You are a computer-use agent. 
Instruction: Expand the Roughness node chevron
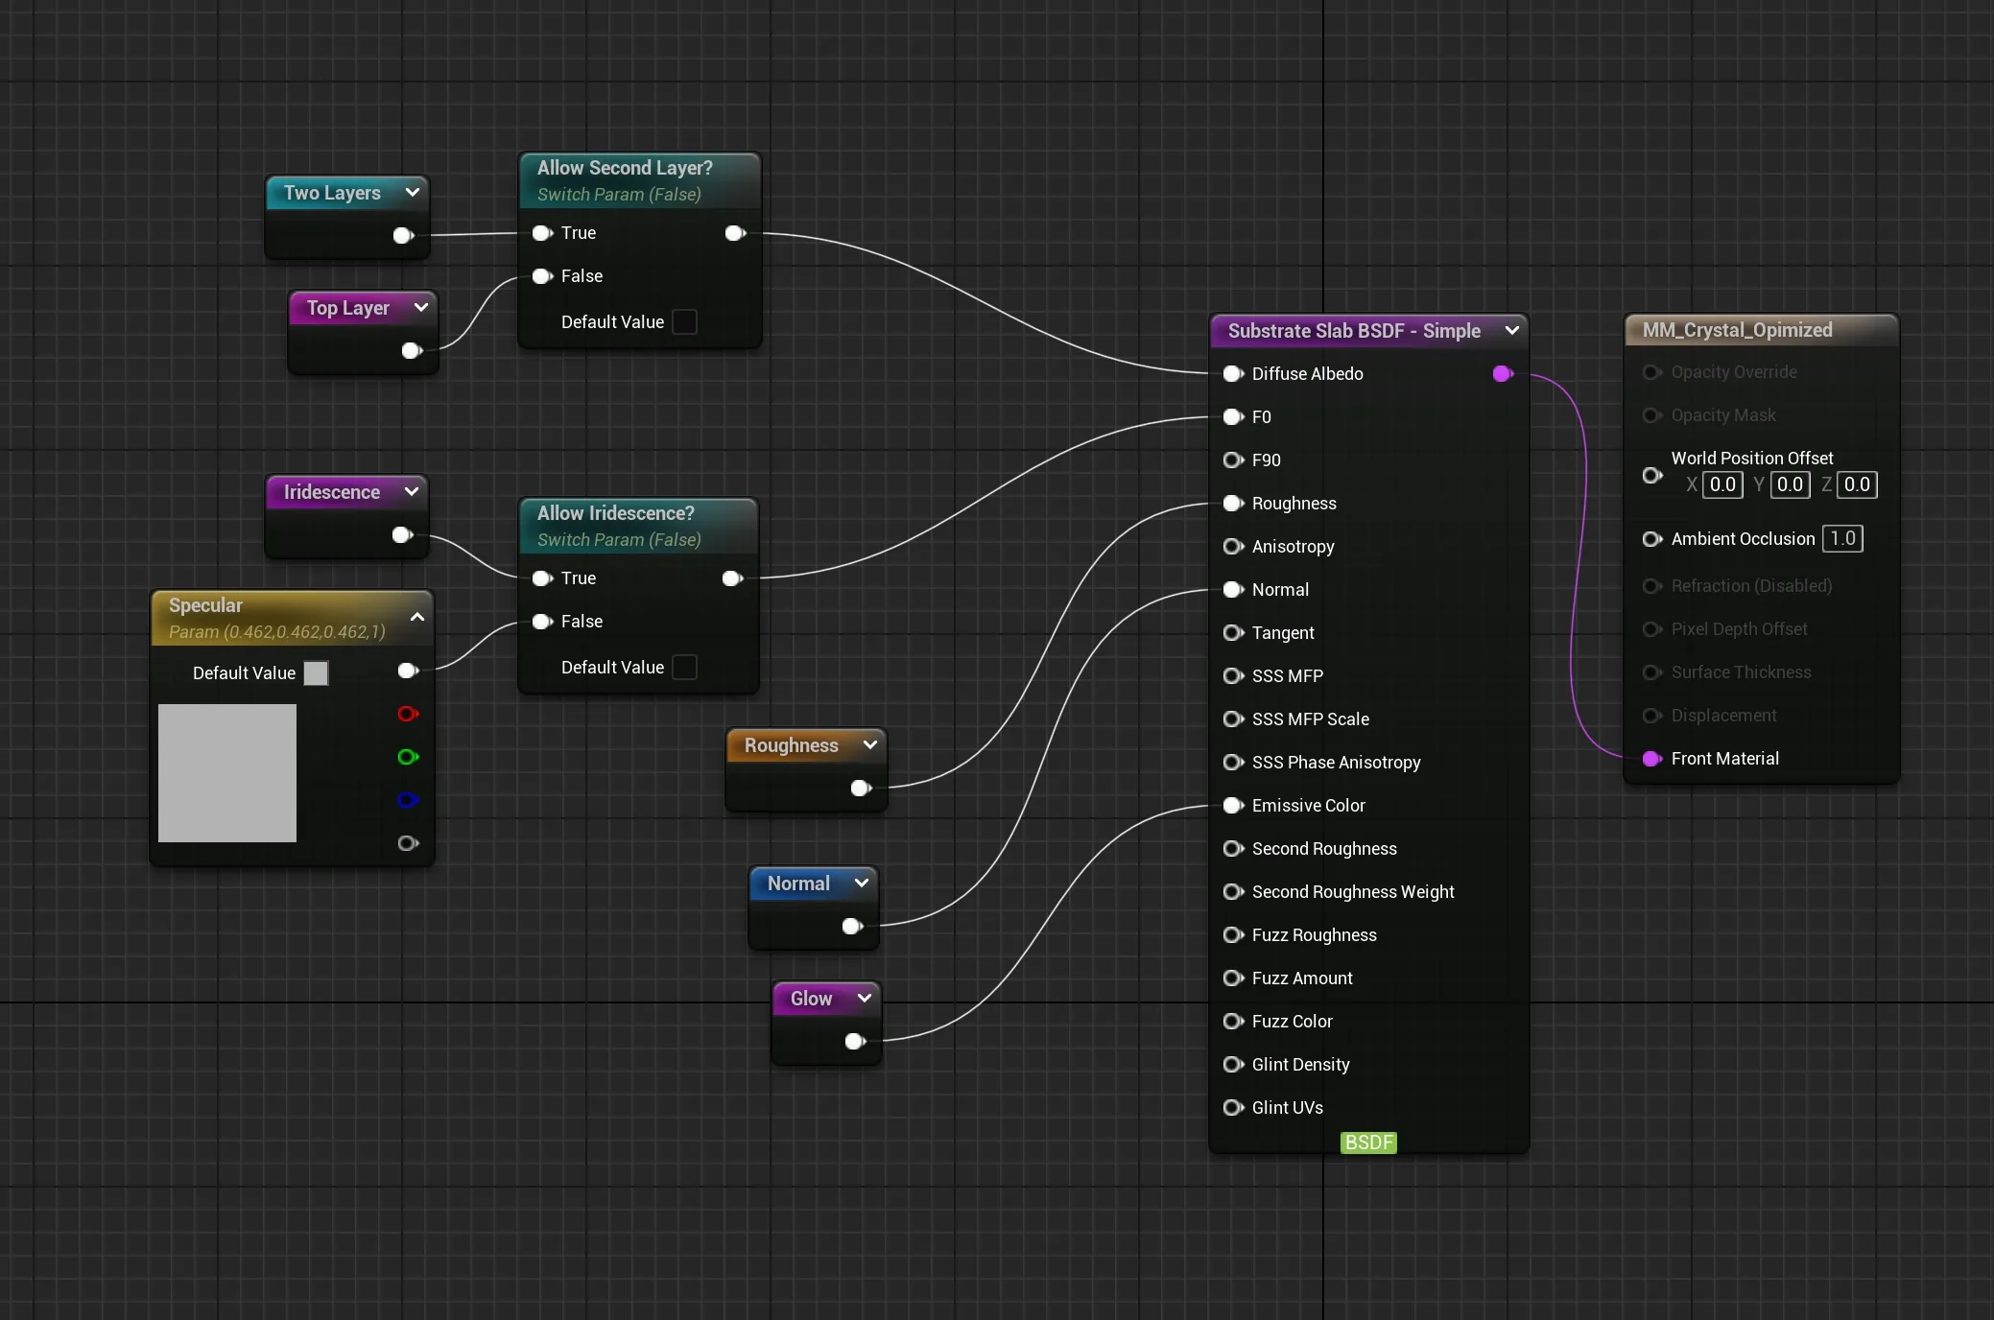pos(870,744)
